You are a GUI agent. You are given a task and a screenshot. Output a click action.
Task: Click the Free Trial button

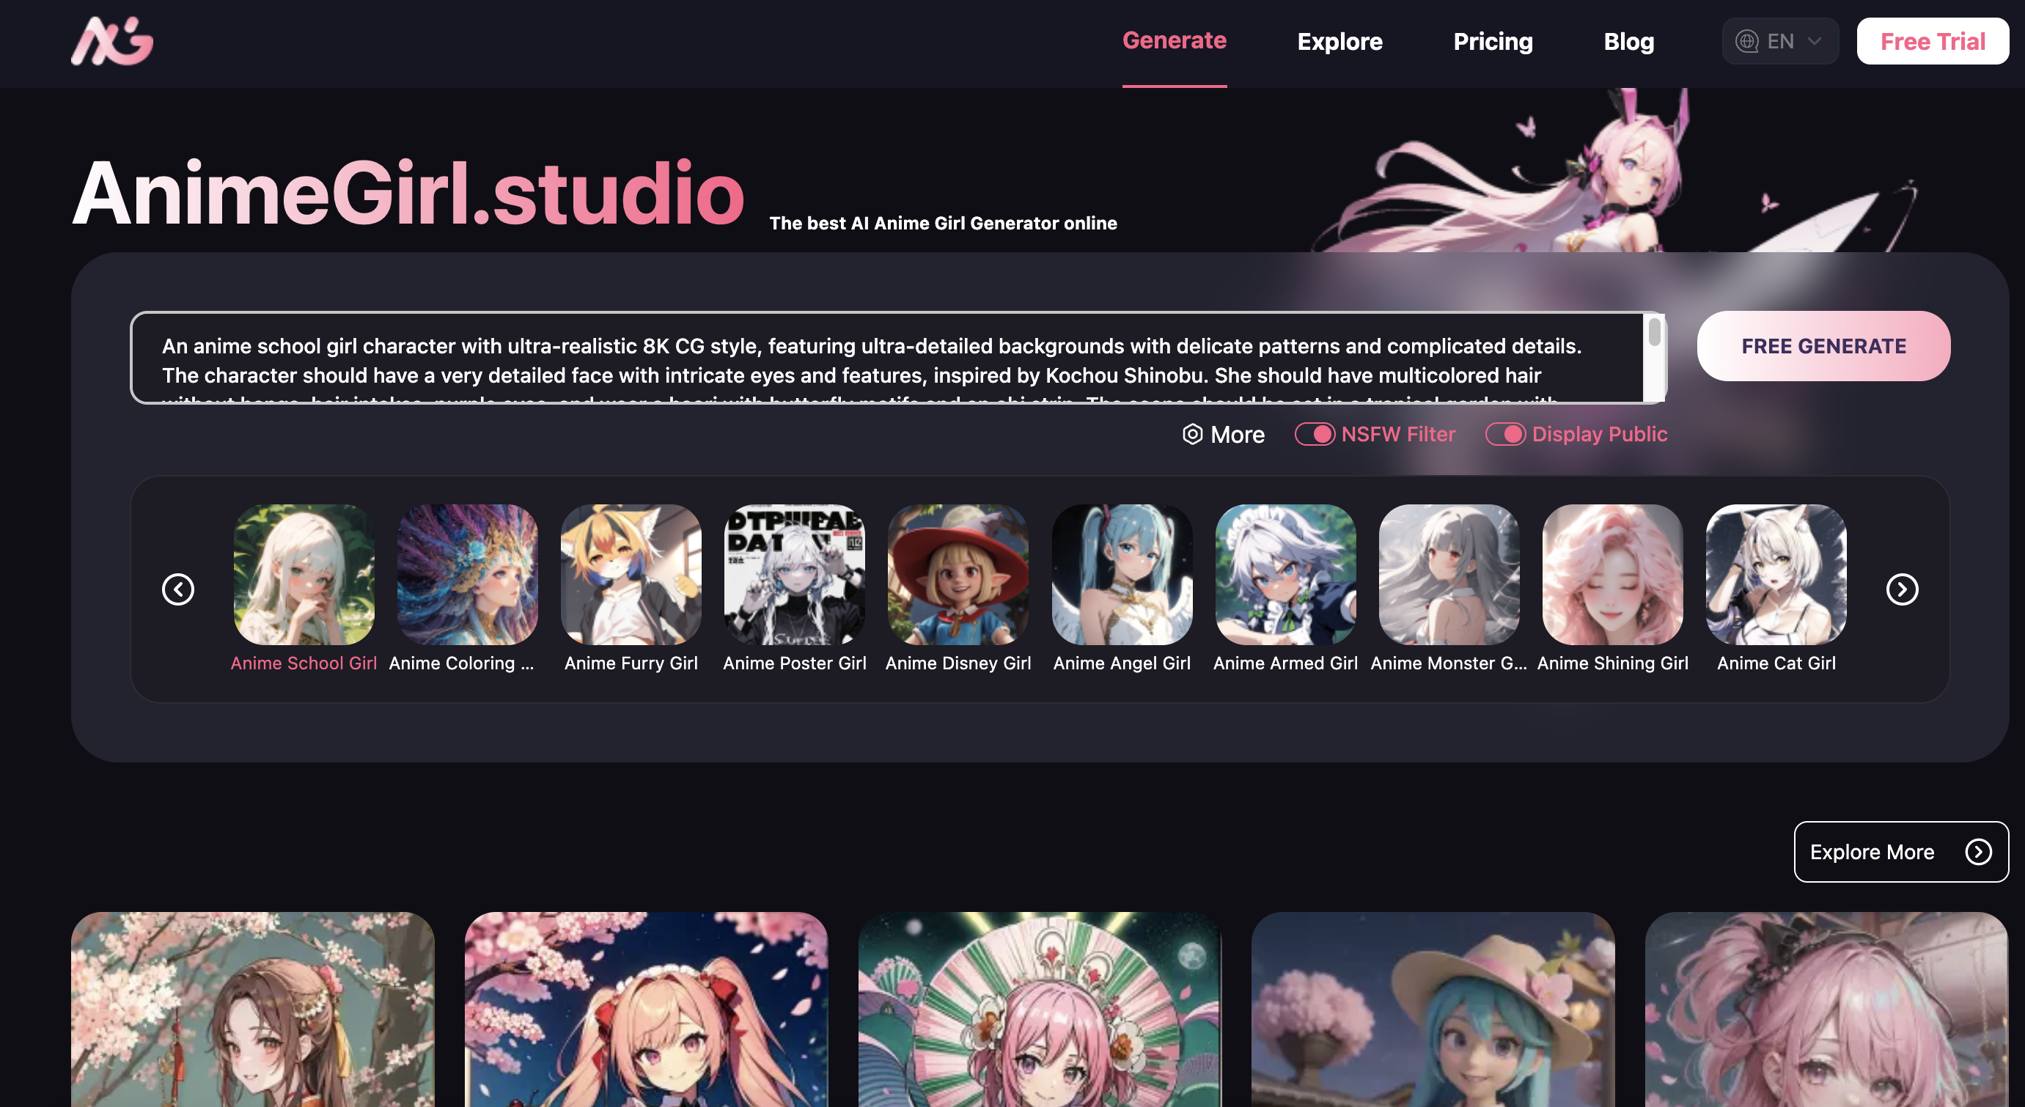(1933, 41)
